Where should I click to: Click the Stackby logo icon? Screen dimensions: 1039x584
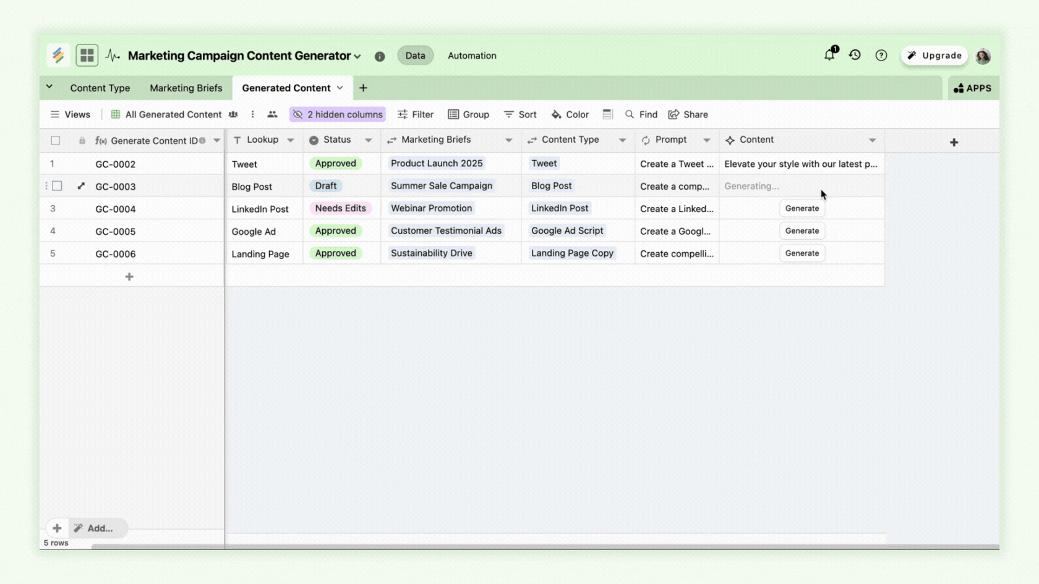click(58, 56)
